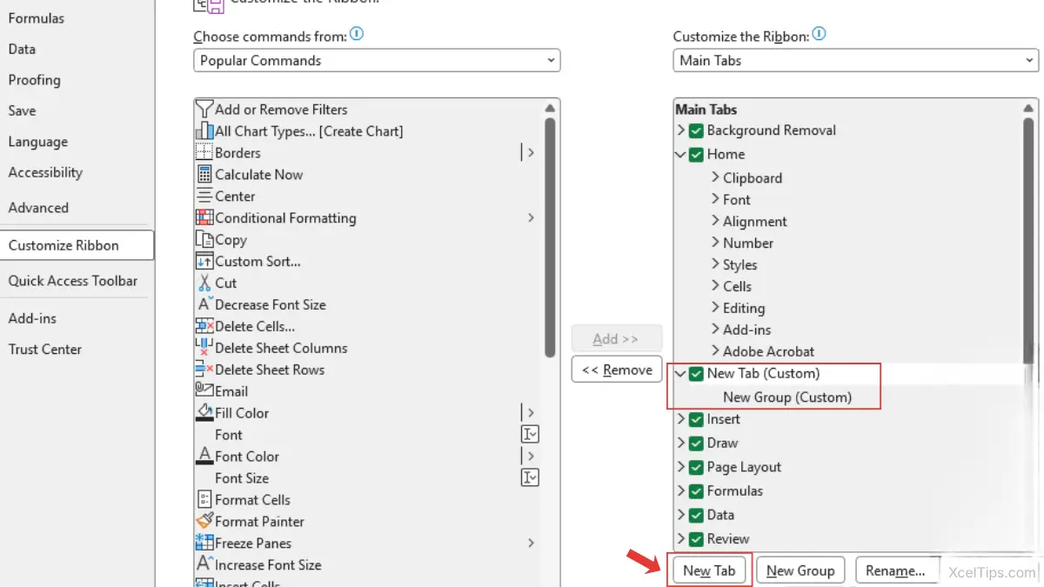The width and height of the screenshot is (1044, 587).
Task: Disable the Draw tab checkbox
Action: pos(696,444)
